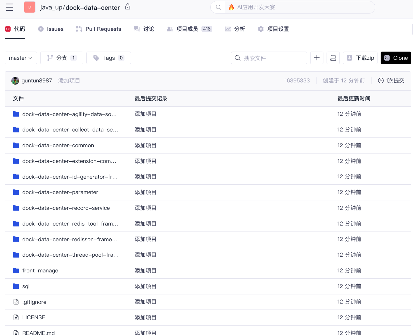Open the .gitignore file
This screenshot has width=413, height=335.
pyautogui.click(x=34, y=302)
